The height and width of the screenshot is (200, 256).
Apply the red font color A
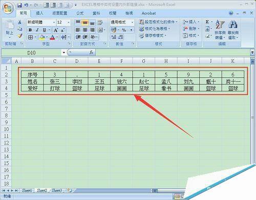point(52,37)
